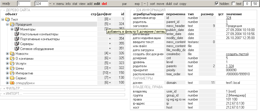
Task: Click the Продукция folder icon
Action: pos(12,24)
